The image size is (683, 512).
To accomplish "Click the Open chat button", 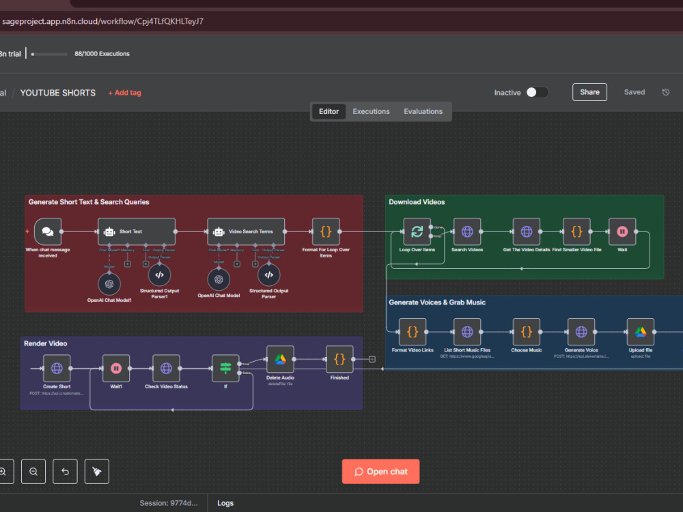I will (x=380, y=472).
